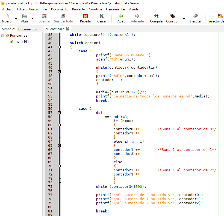The width and height of the screenshot is (224, 216).
Task: Select main [6] in the symbols tree
Action: pos(21,42)
